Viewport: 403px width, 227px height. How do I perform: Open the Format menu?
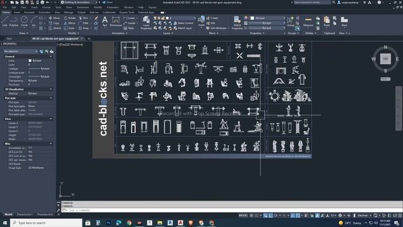pyautogui.click(x=46, y=8)
